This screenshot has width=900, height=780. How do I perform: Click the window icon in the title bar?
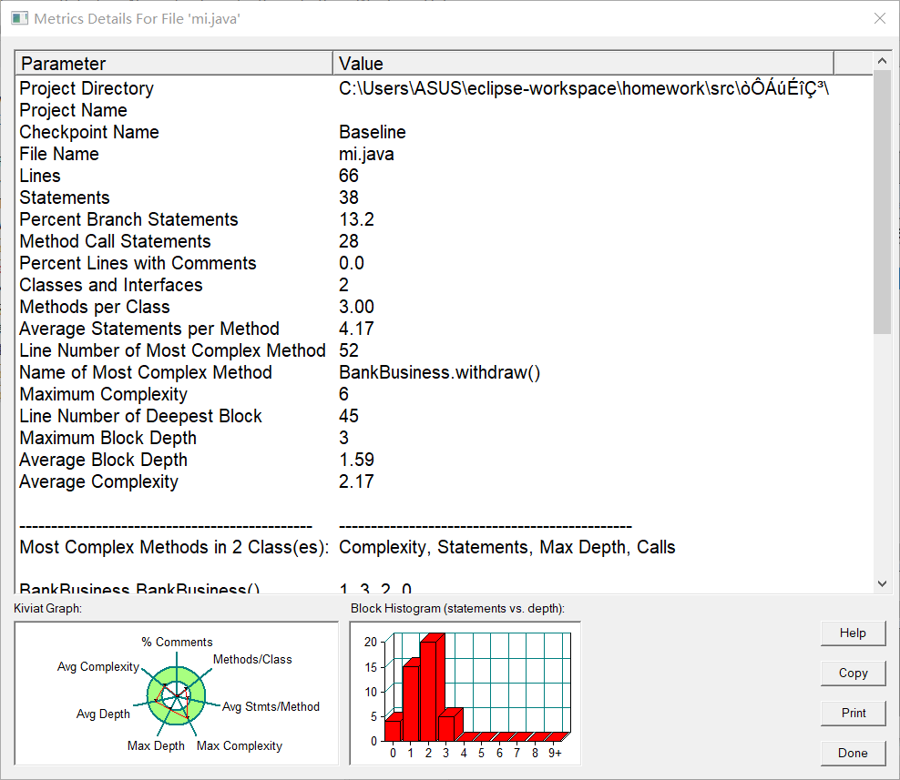click(19, 18)
